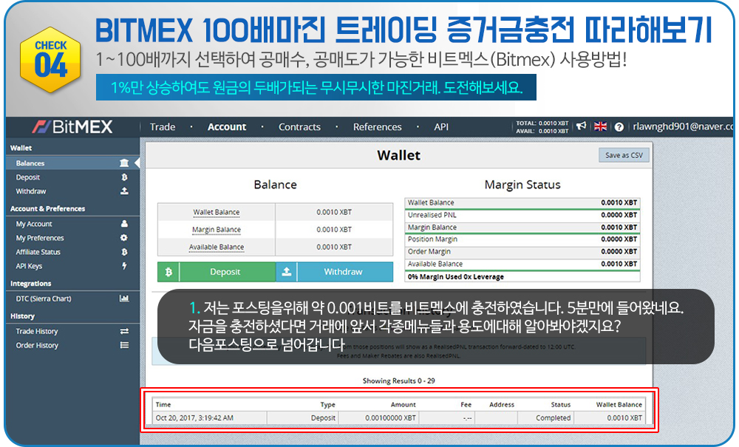Viewport: 739px width, 447px height.
Task: Click the Time column header
Action: pos(163,405)
